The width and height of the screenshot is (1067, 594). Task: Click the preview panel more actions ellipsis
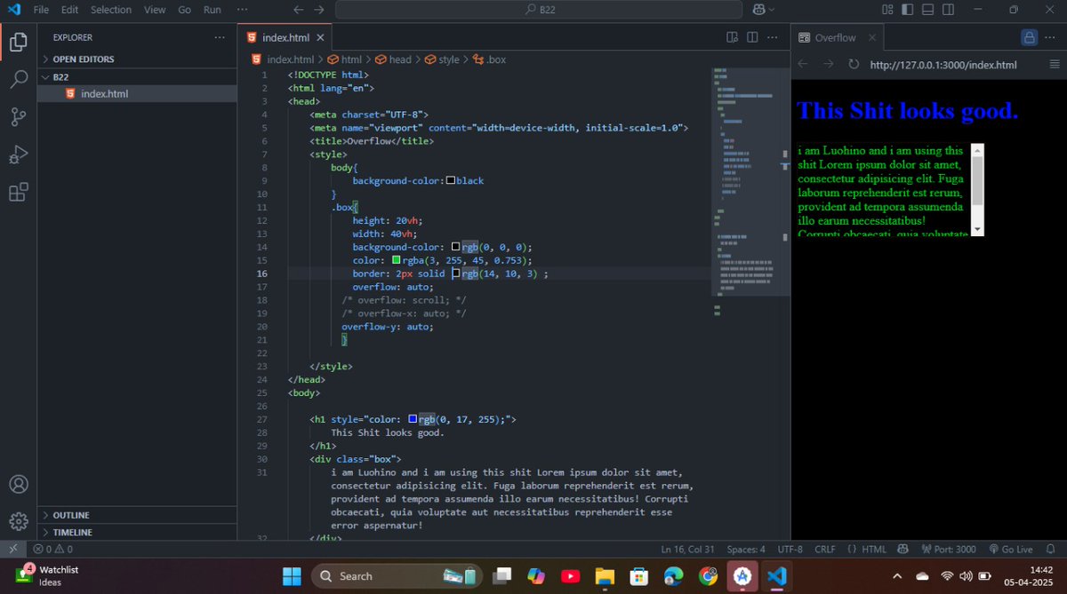[1052, 37]
